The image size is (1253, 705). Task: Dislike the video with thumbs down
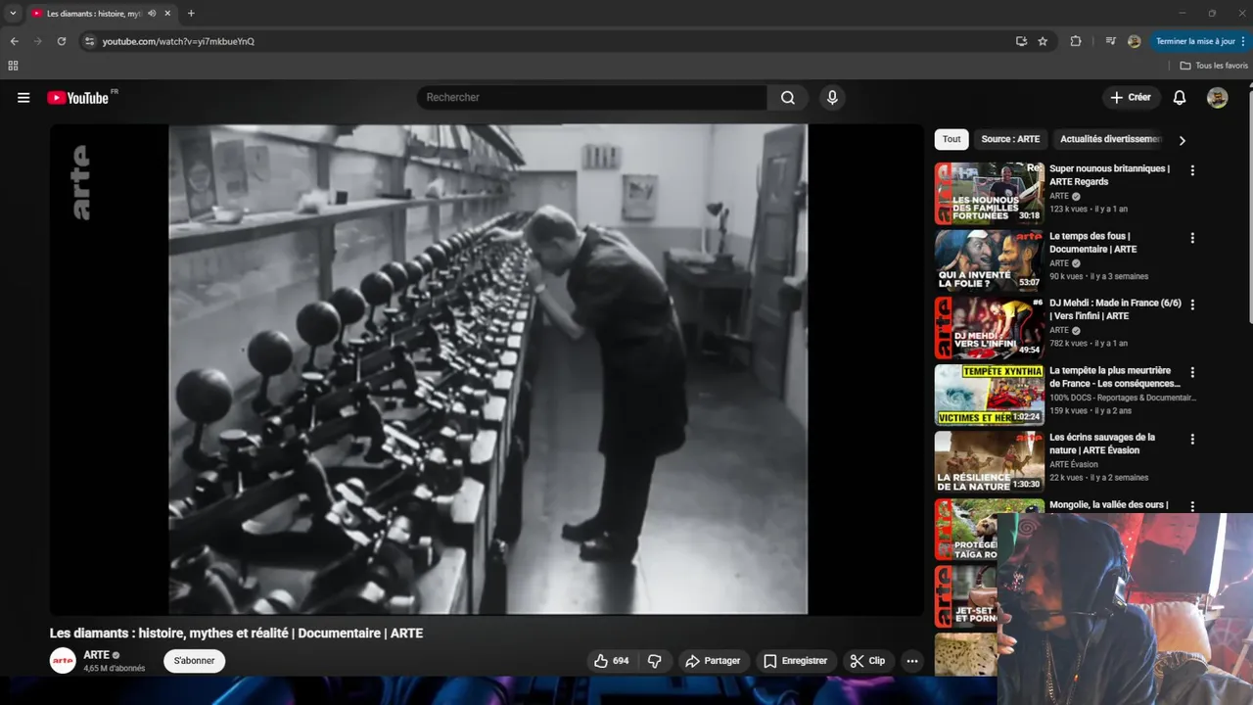coord(655,661)
